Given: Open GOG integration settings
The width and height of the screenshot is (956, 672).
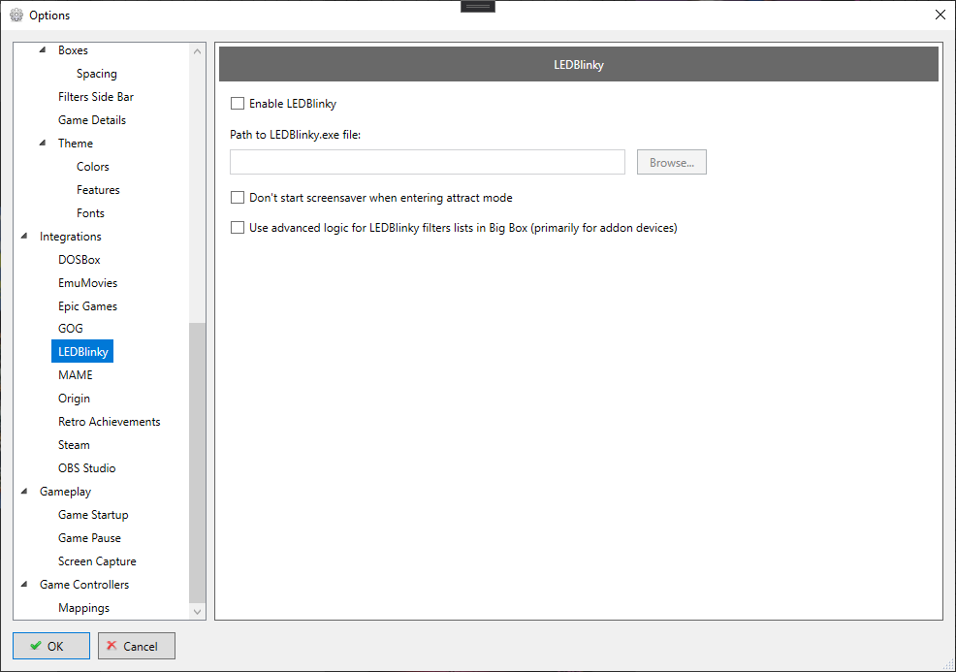Looking at the screenshot, I should (x=70, y=328).
